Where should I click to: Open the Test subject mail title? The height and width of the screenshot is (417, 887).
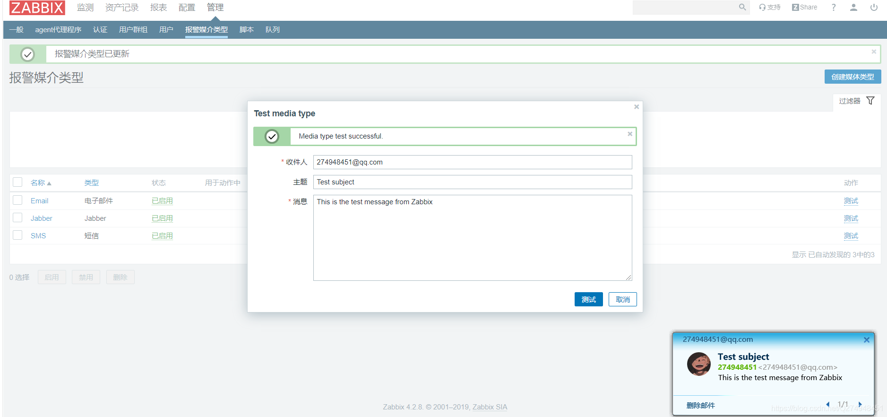pyautogui.click(x=743, y=357)
